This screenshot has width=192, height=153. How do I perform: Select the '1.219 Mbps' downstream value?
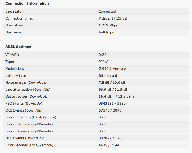coord(108,25)
